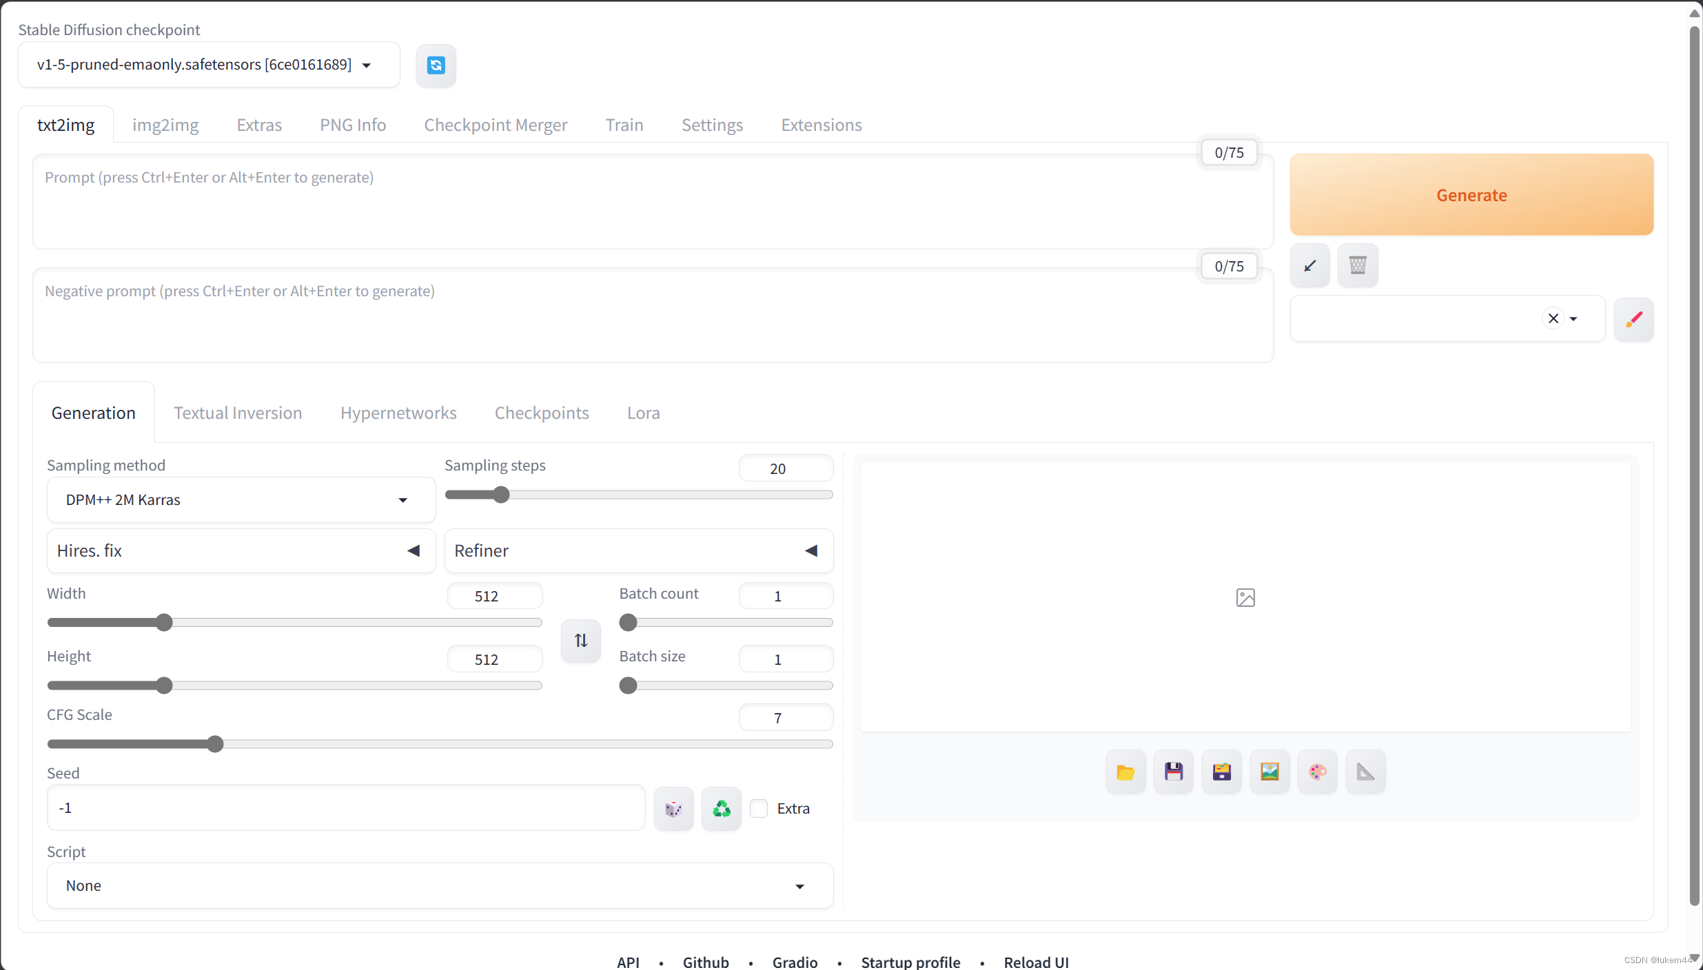The height and width of the screenshot is (970, 1703).
Task: Adjust the CFG Scale slider
Action: tap(440, 744)
